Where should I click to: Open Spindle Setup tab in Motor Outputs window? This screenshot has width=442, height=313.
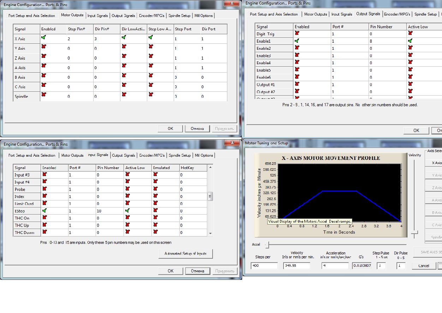(x=179, y=16)
